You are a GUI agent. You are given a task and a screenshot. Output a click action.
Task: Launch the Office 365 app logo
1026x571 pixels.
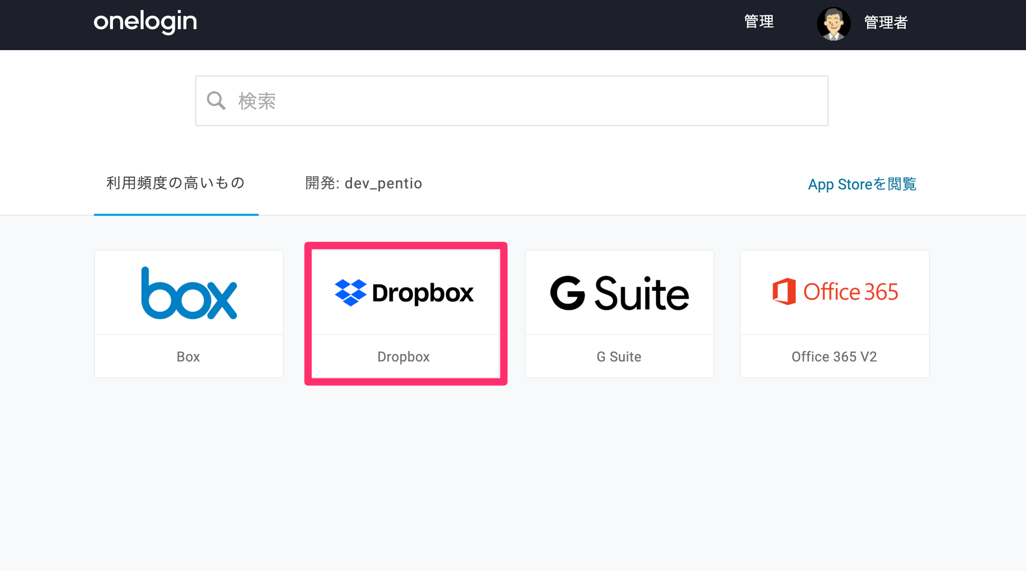835,291
